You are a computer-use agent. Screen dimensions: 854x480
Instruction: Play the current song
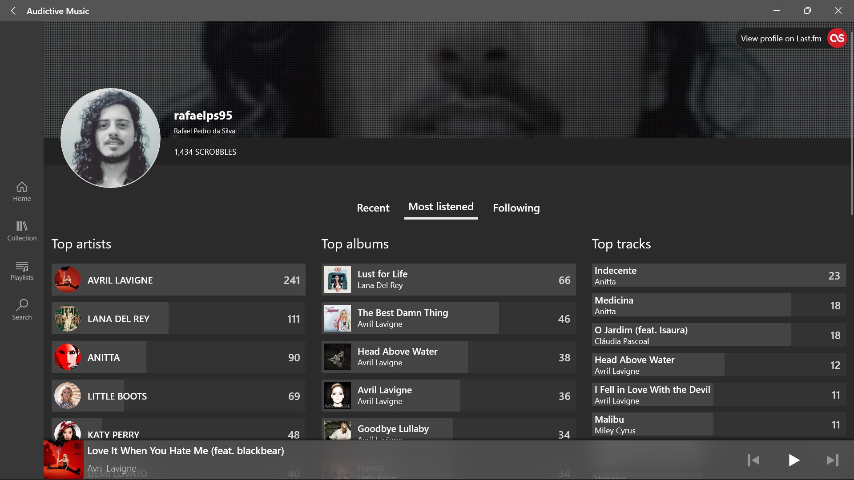(x=794, y=460)
